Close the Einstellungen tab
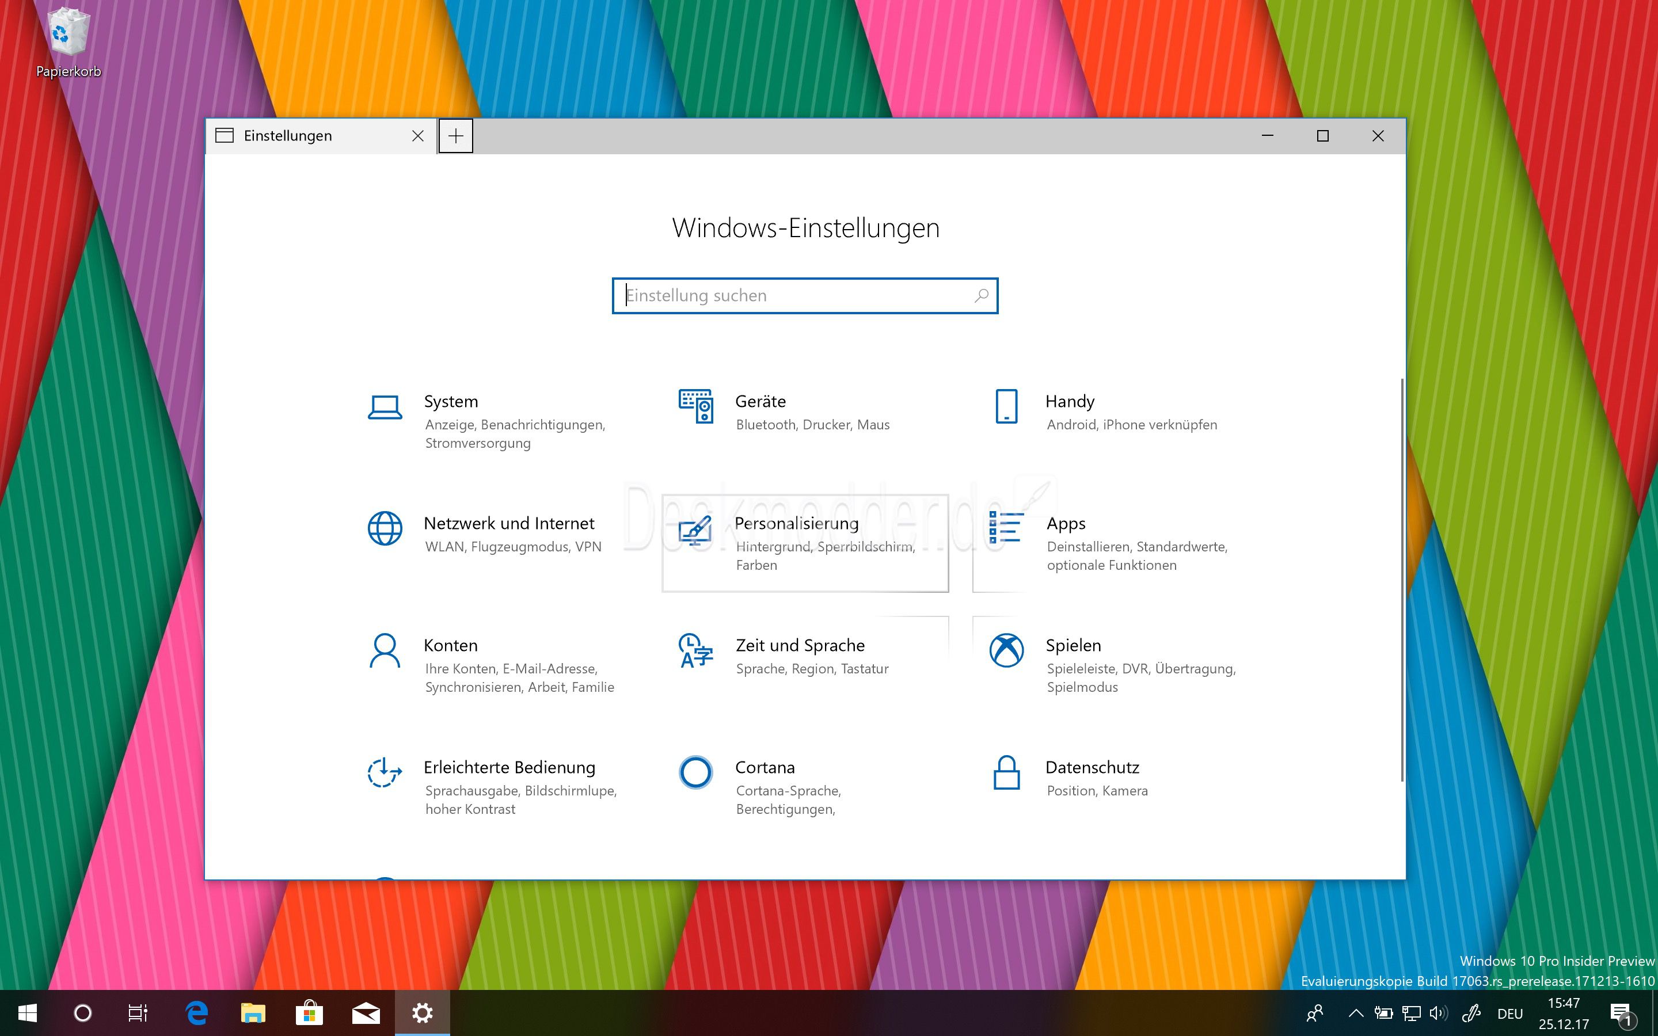 pos(417,136)
